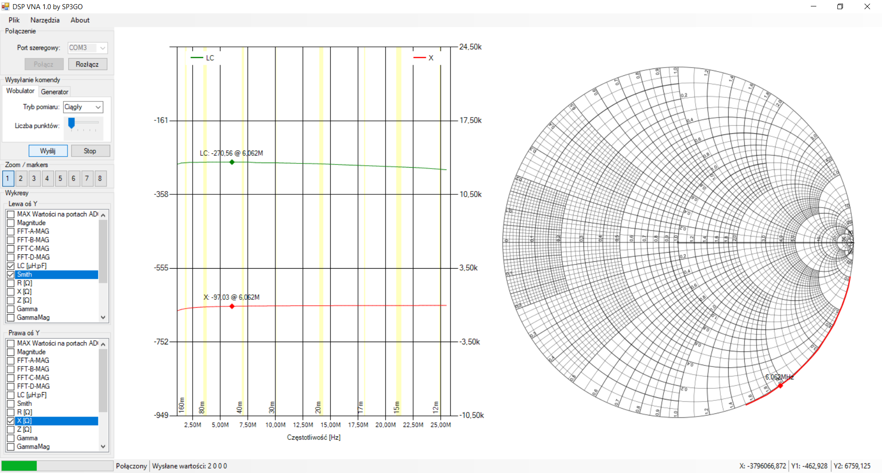
Task: Select zoom marker 5 button
Action: 60,179
